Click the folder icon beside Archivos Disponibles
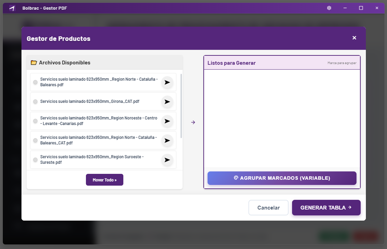Screen dimensions: 387x249 [34, 63]
